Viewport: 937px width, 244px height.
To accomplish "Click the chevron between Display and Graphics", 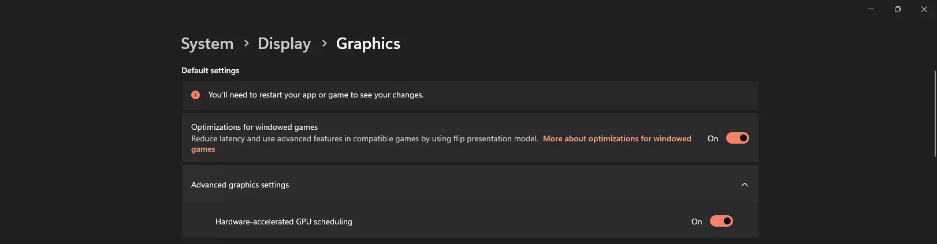I will (324, 43).
